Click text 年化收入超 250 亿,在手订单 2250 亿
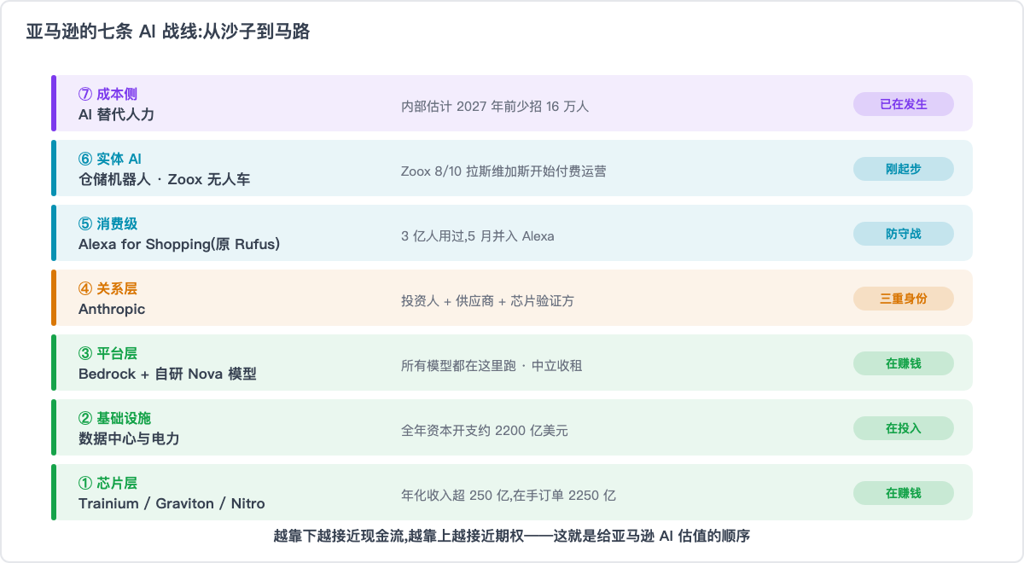 509,496
